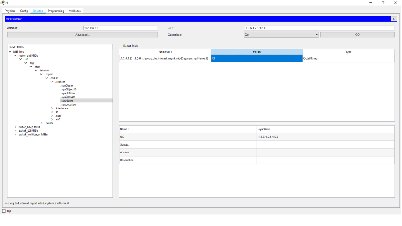
Task: Expand the router_advip MIBs node
Action: (15, 127)
